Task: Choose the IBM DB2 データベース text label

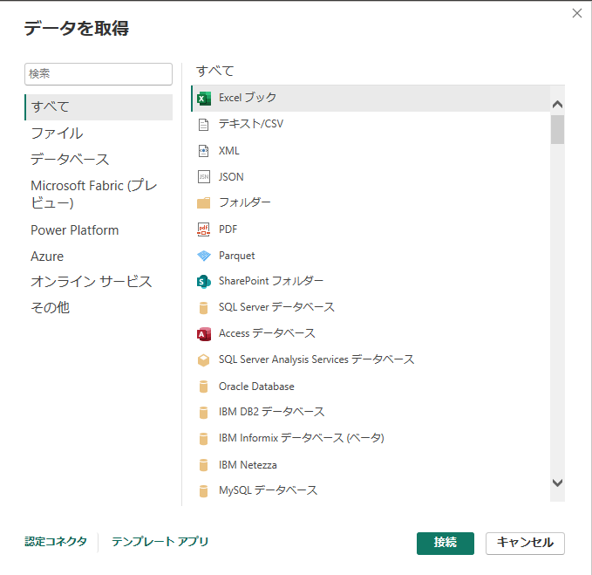Action: click(x=272, y=412)
